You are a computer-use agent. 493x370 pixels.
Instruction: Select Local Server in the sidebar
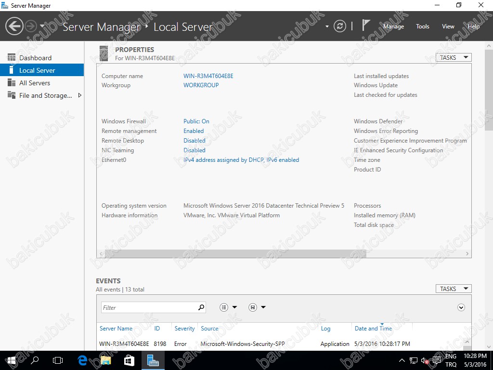click(42, 70)
